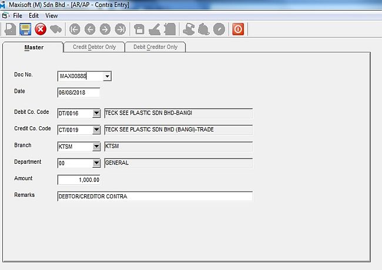Image resolution: width=382 pixels, height=270 pixels.
Task: Expand the Branch dropdown arrow
Action: [96, 147]
